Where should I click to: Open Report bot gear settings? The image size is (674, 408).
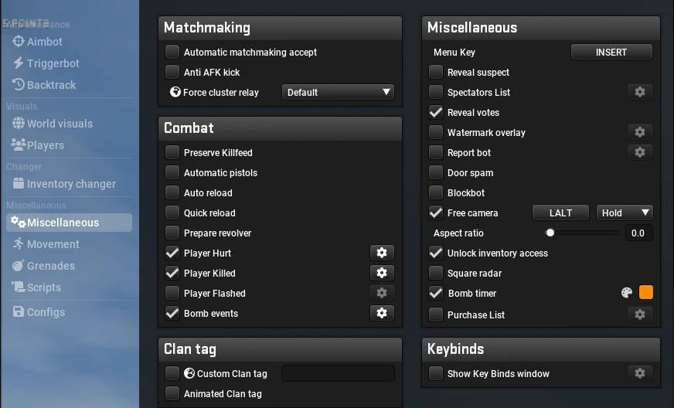coord(640,152)
